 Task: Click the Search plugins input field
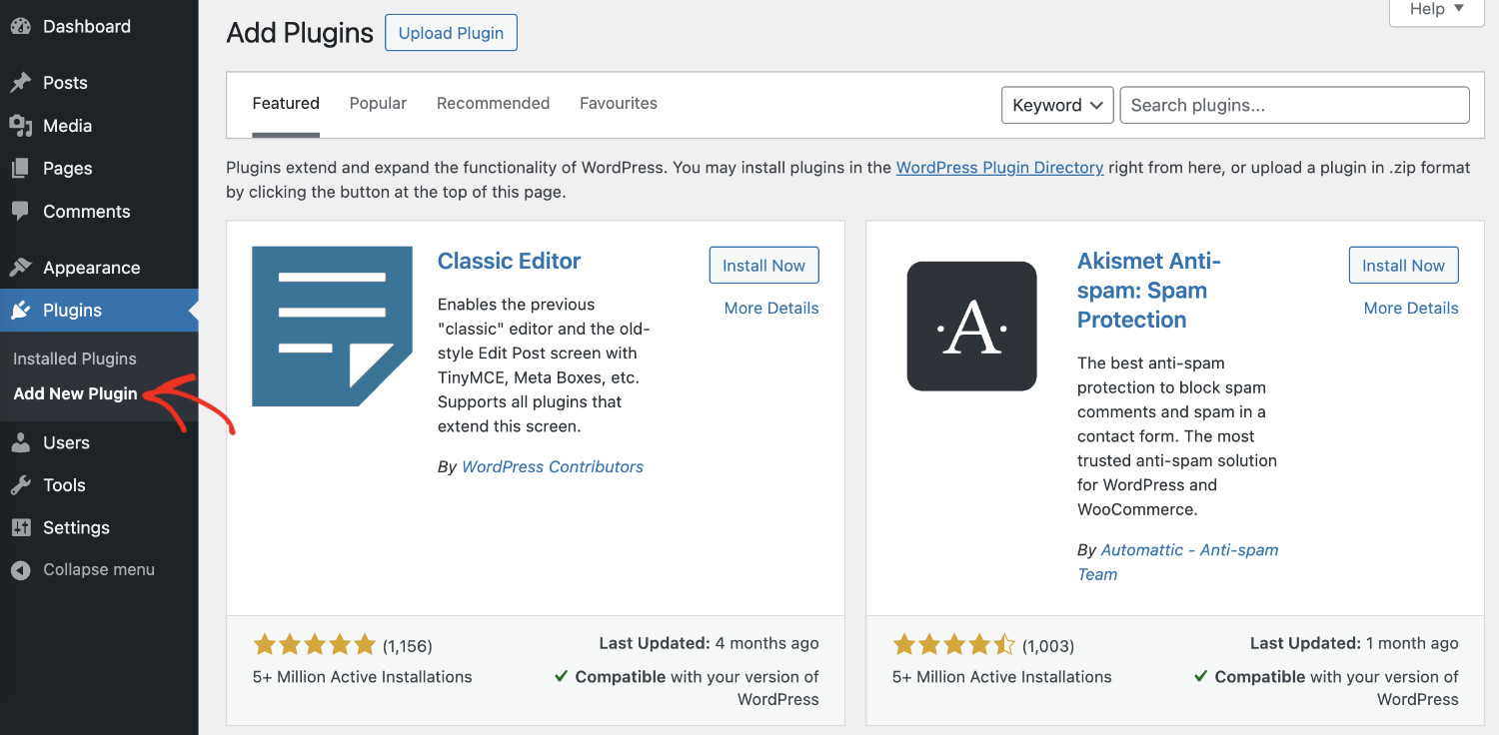(x=1294, y=105)
